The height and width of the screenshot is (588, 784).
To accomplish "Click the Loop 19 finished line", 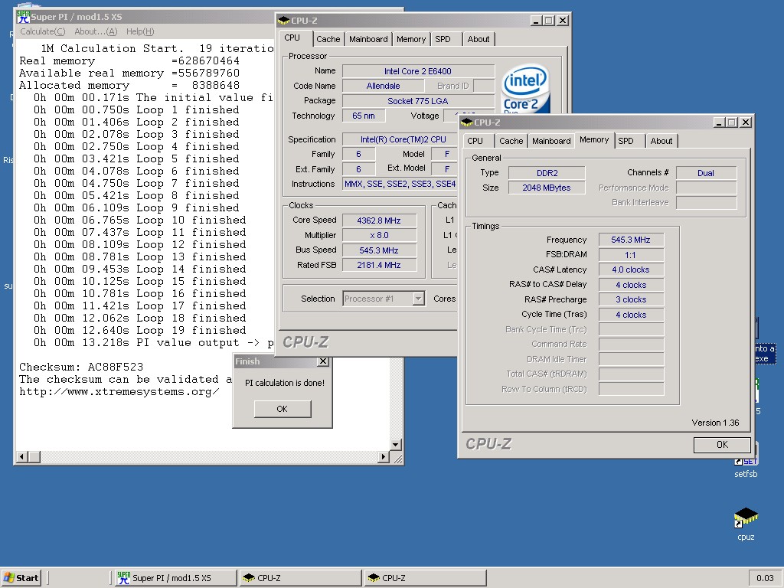I will (x=139, y=330).
